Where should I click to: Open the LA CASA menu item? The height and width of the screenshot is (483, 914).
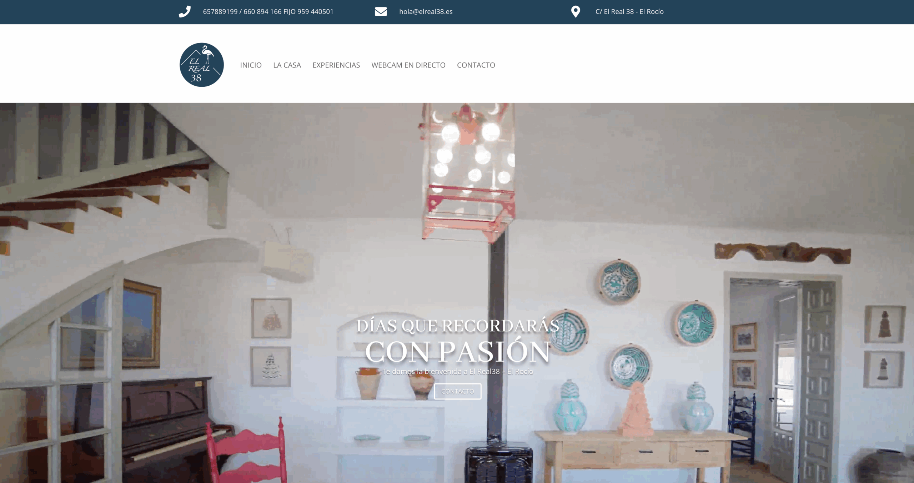287,65
